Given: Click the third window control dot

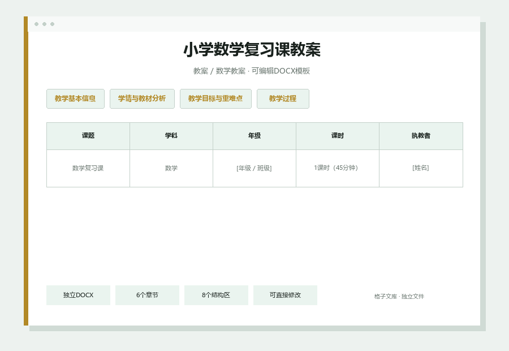Looking at the screenshot, I should (x=52, y=24).
